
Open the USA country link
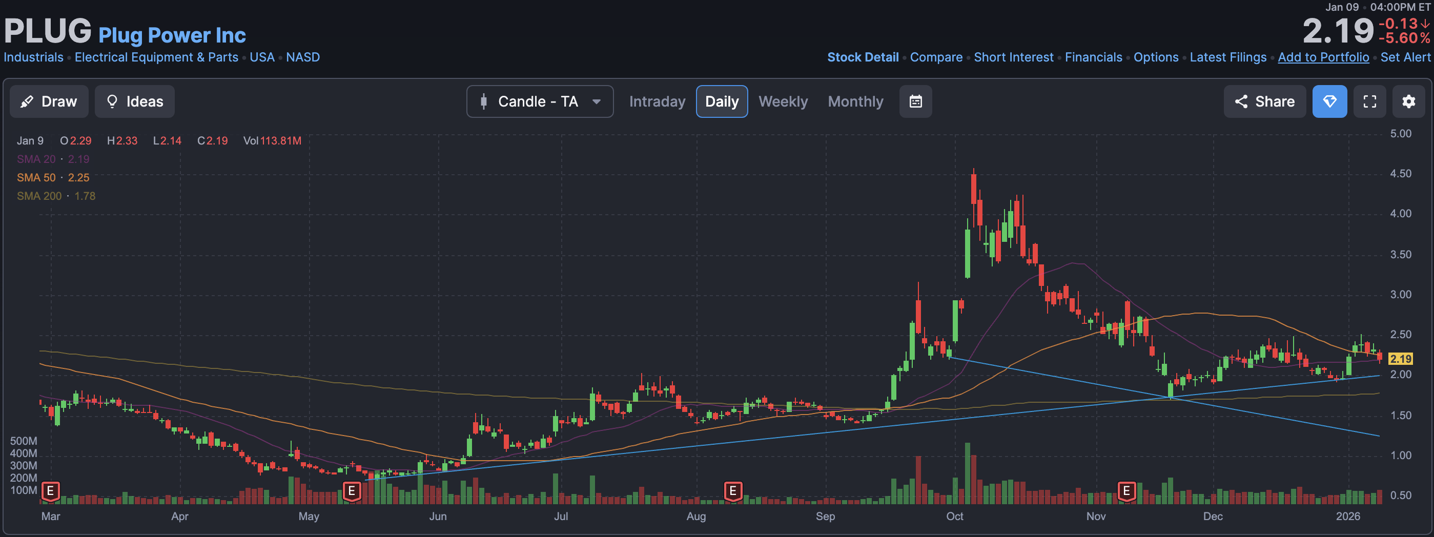click(262, 57)
